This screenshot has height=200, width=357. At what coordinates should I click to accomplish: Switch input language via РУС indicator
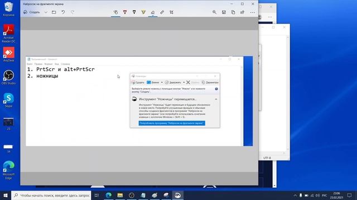point(325,195)
